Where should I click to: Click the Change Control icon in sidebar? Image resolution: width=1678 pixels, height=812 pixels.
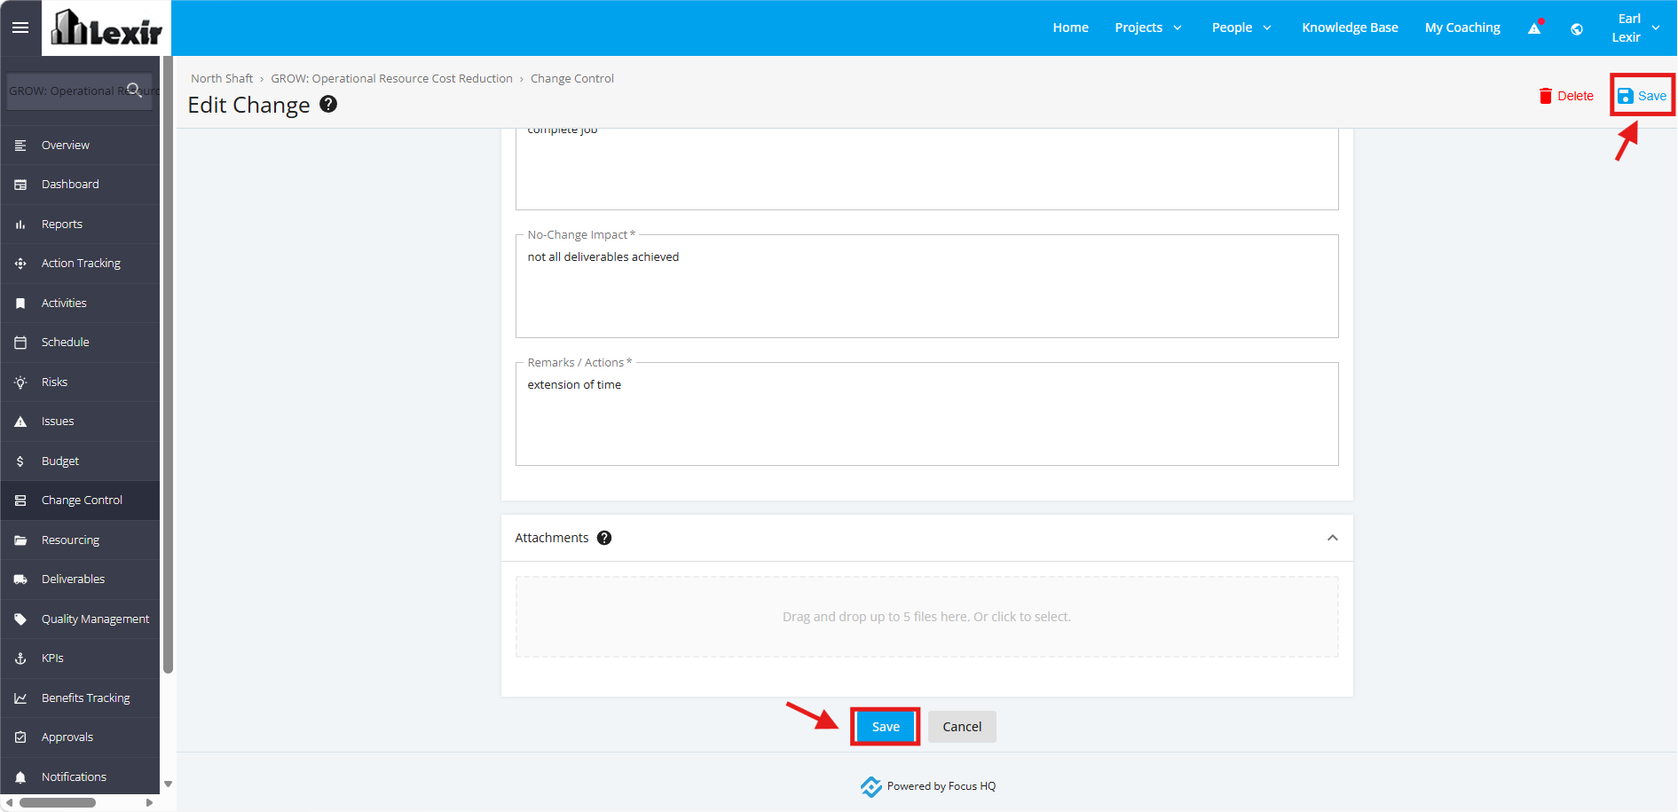(x=20, y=501)
